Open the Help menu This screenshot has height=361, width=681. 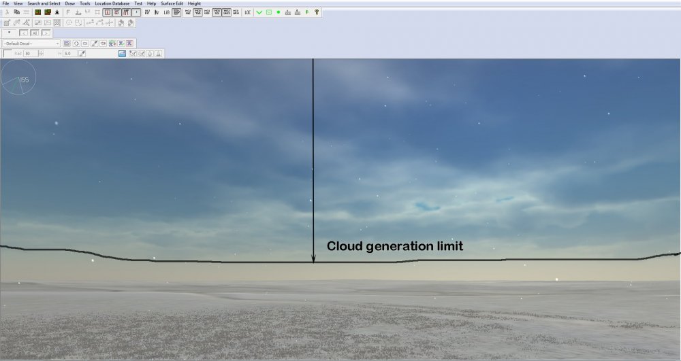coord(152,3)
